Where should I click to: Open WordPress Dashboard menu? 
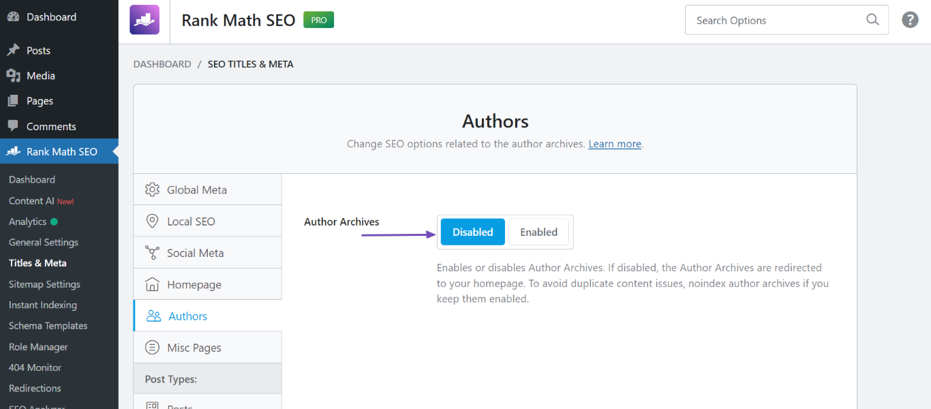[x=59, y=17]
